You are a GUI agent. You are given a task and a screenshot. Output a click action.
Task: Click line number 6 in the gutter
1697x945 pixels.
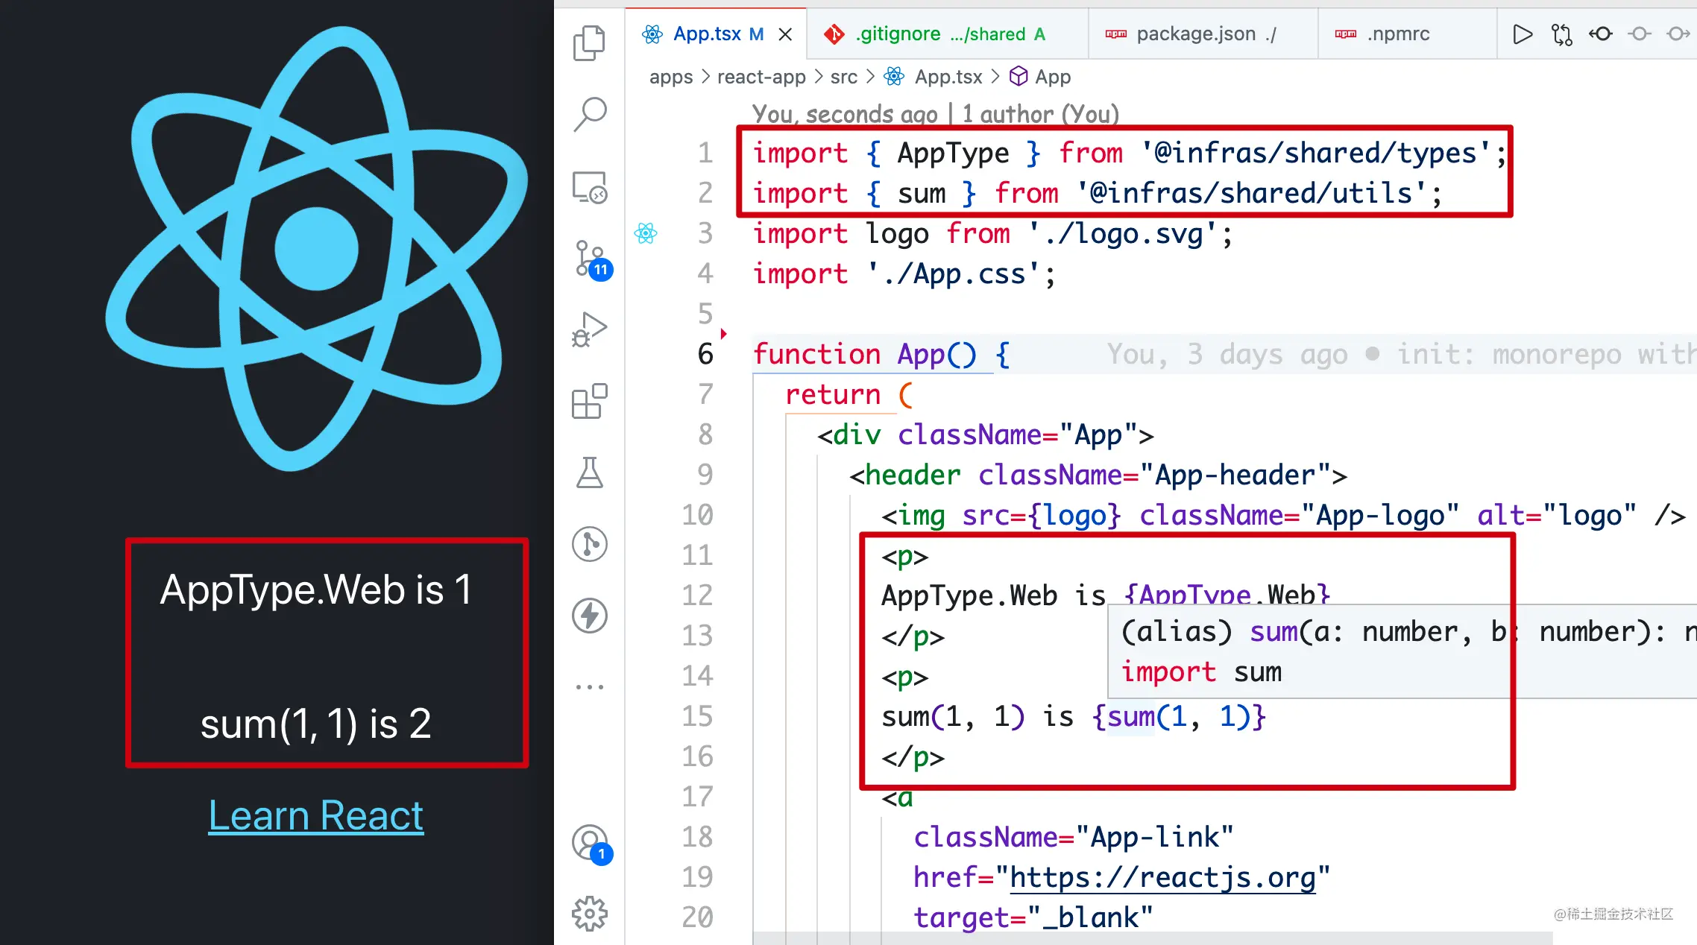[x=705, y=354]
